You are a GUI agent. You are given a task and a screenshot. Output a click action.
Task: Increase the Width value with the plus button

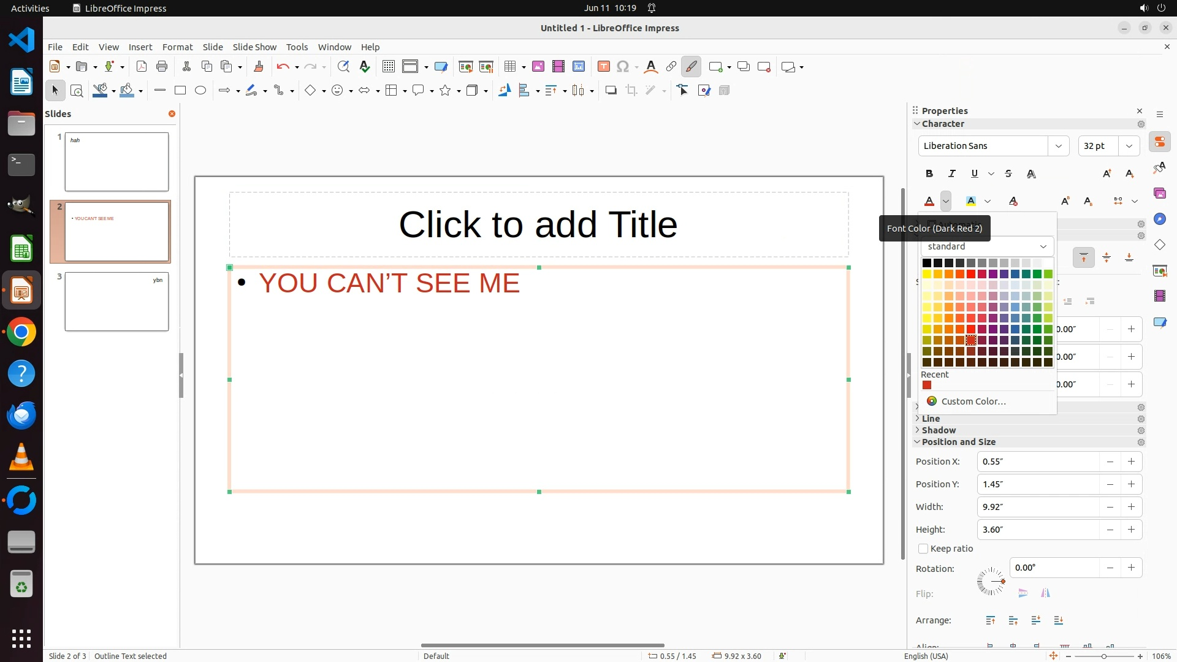pyautogui.click(x=1131, y=507)
